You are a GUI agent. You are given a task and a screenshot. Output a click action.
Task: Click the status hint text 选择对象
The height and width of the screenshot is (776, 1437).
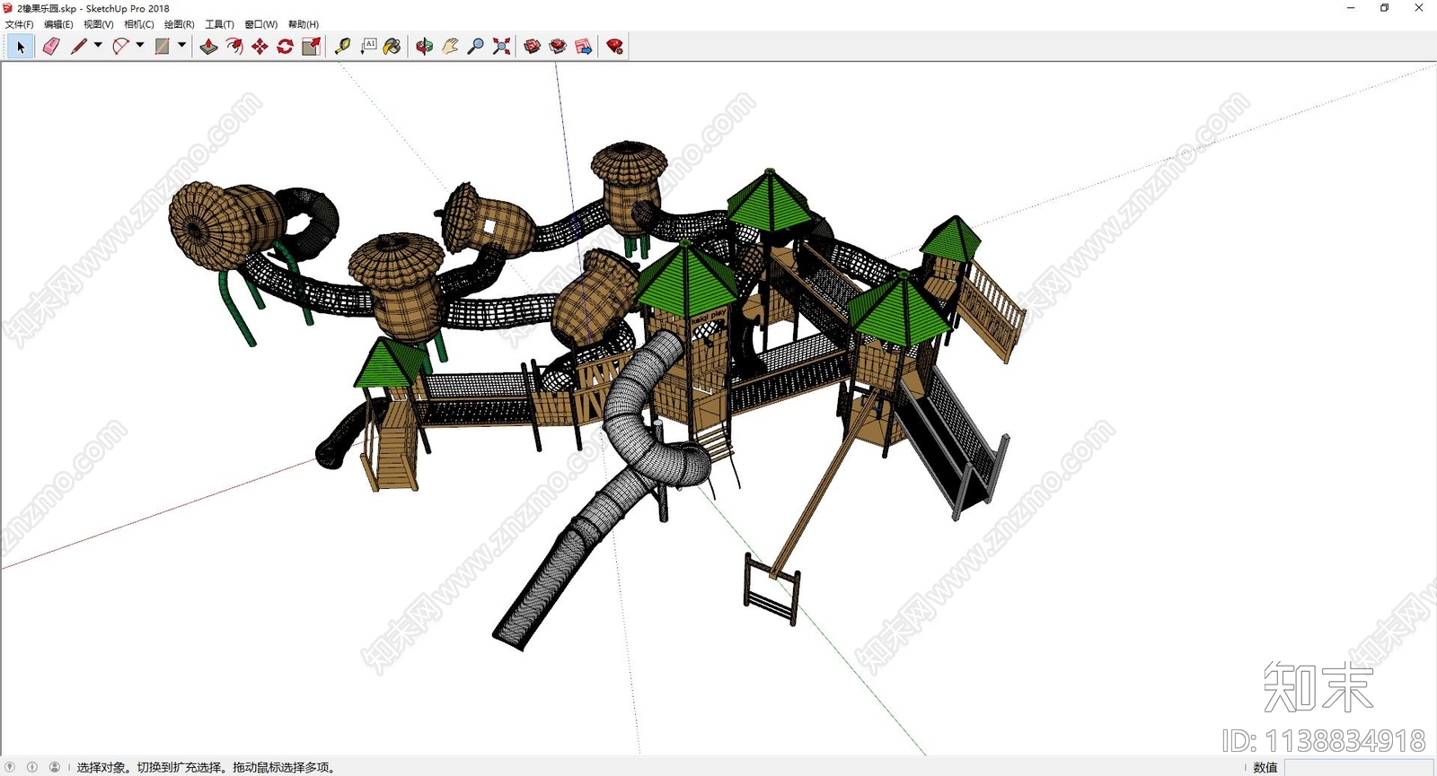pos(101,767)
